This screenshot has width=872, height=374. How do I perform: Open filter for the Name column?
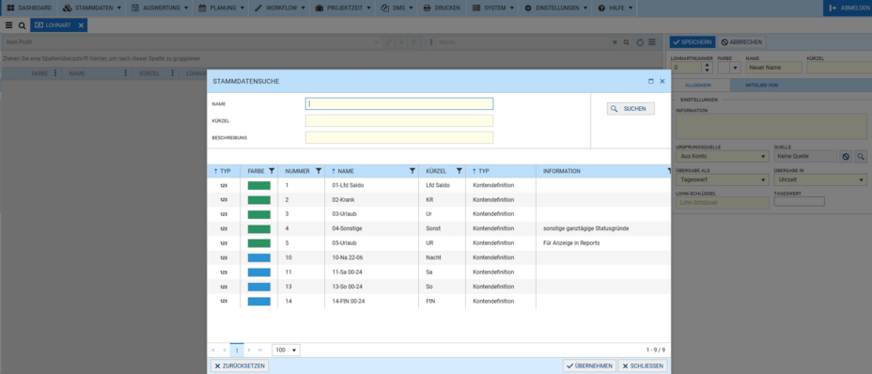[x=413, y=171]
